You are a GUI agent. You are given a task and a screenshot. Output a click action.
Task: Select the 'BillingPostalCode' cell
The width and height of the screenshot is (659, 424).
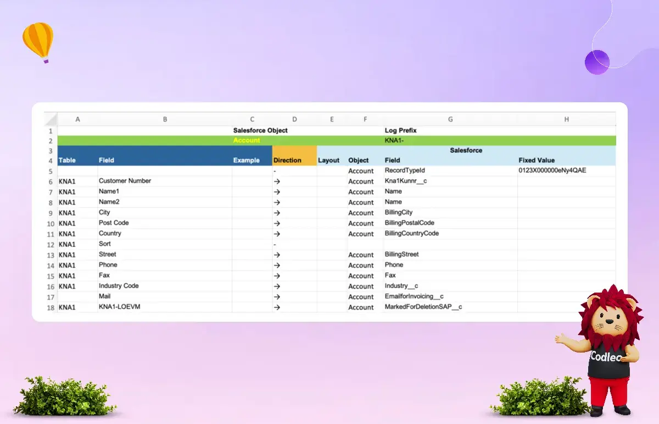[x=450, y=223]
